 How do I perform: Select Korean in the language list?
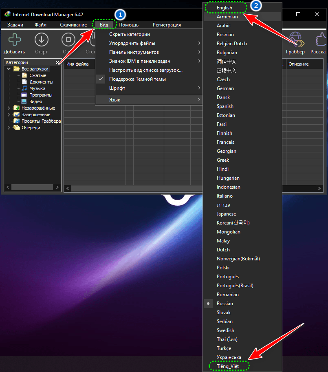[x=242, y=223]
